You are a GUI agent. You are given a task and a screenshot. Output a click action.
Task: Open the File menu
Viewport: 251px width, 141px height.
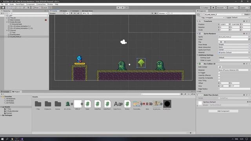click(x=2, y=4)
